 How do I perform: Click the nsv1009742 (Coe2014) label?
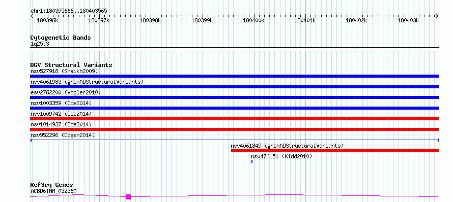click(x=61, y=114)
